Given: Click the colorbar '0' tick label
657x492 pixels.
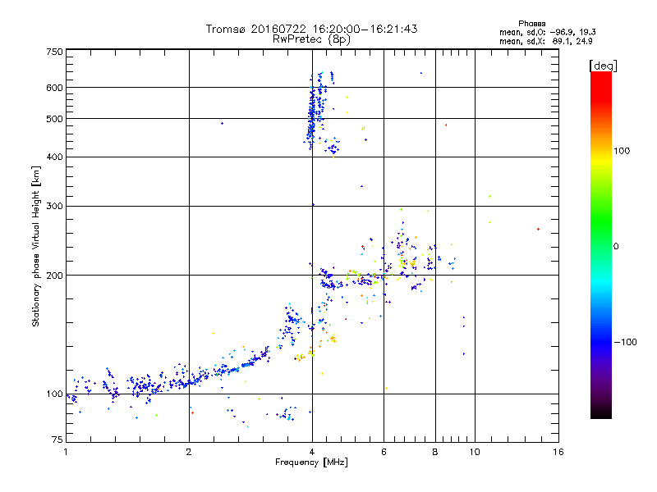Looking at the screenshot, I should (x=616, y=247).
